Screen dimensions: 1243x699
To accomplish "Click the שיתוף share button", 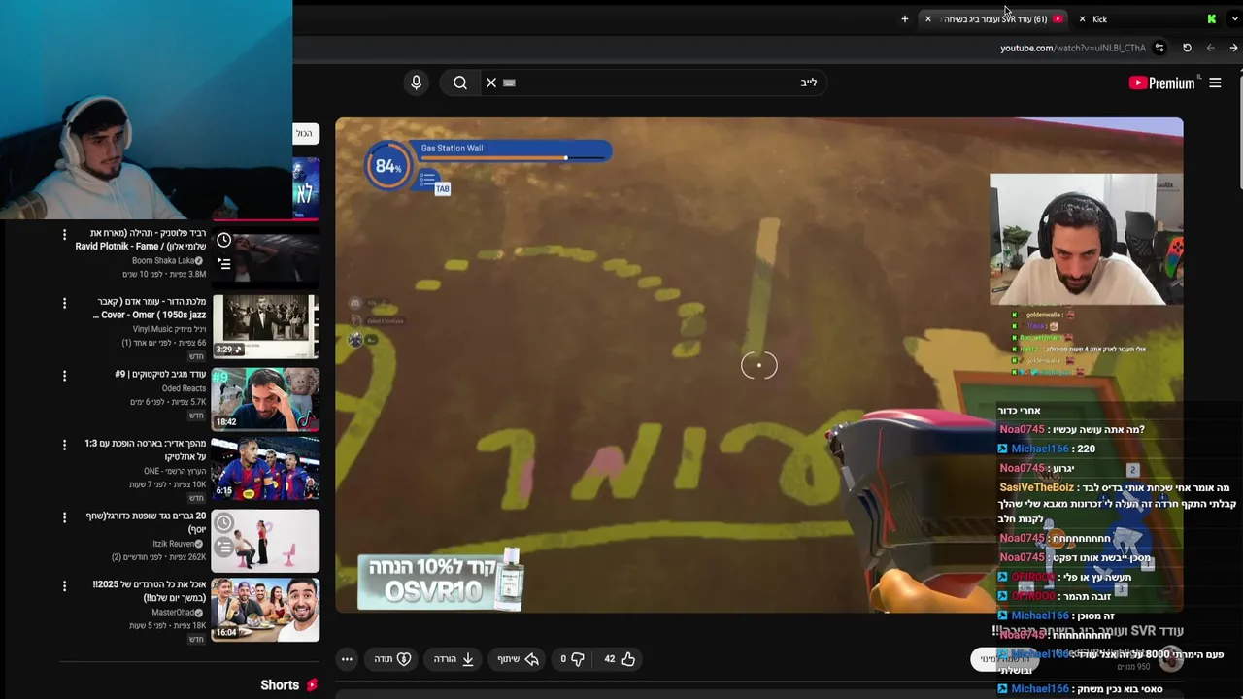I will (519, 659).
